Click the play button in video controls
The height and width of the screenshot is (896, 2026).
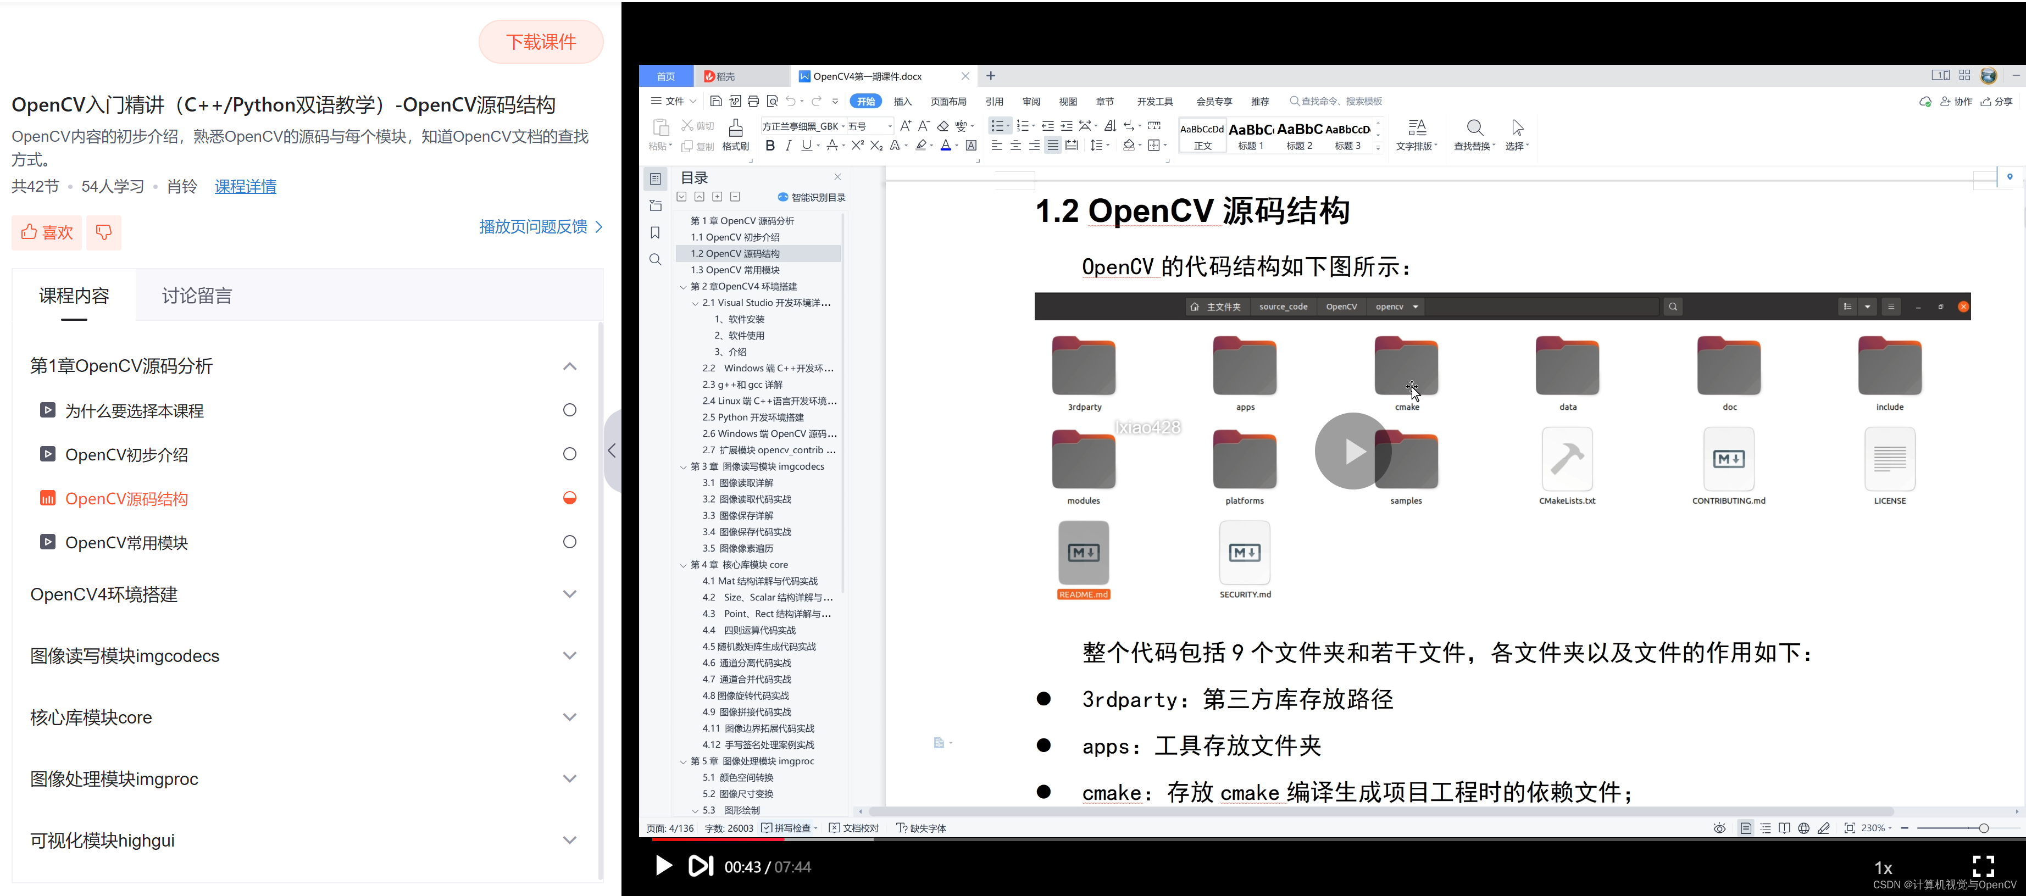click(x=664, y=866)
